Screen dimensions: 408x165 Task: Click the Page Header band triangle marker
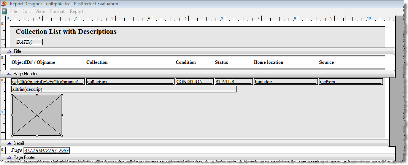coord(9,74)
